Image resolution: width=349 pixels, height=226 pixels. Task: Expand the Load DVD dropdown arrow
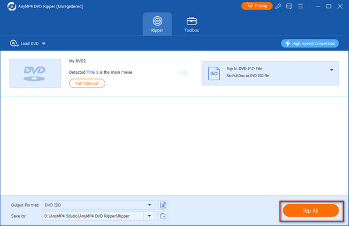point(44,44)
